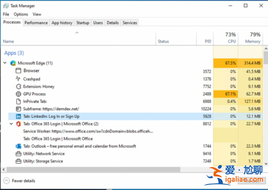268x190 pixels.
Task: Click the Office 365 tab icon
Action: tap(18, 124)
